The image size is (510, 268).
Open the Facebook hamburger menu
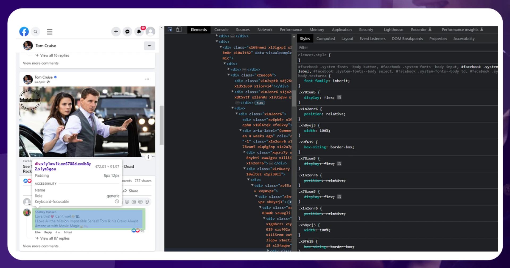tap(50, 32)
